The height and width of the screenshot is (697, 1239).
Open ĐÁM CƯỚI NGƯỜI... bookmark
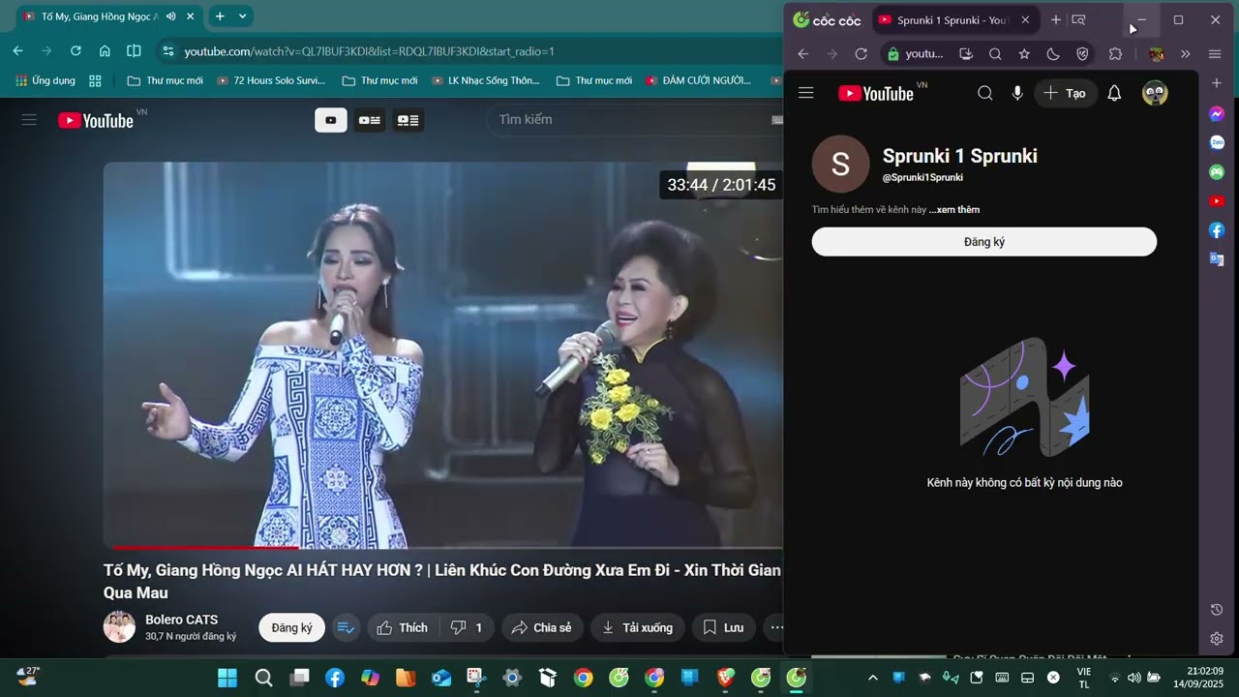698,80
